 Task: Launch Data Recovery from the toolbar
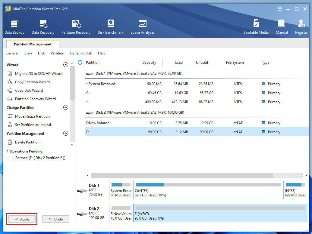click(x=43, y=27)
